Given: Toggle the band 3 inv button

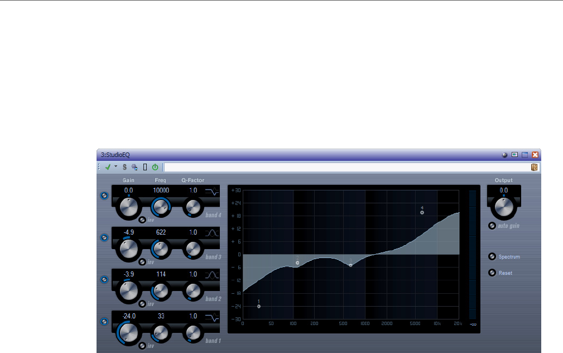Looking at the screenshot, I should click(142, 262).
